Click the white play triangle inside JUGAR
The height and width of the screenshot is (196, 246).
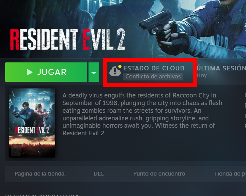[x=29, y=72]
